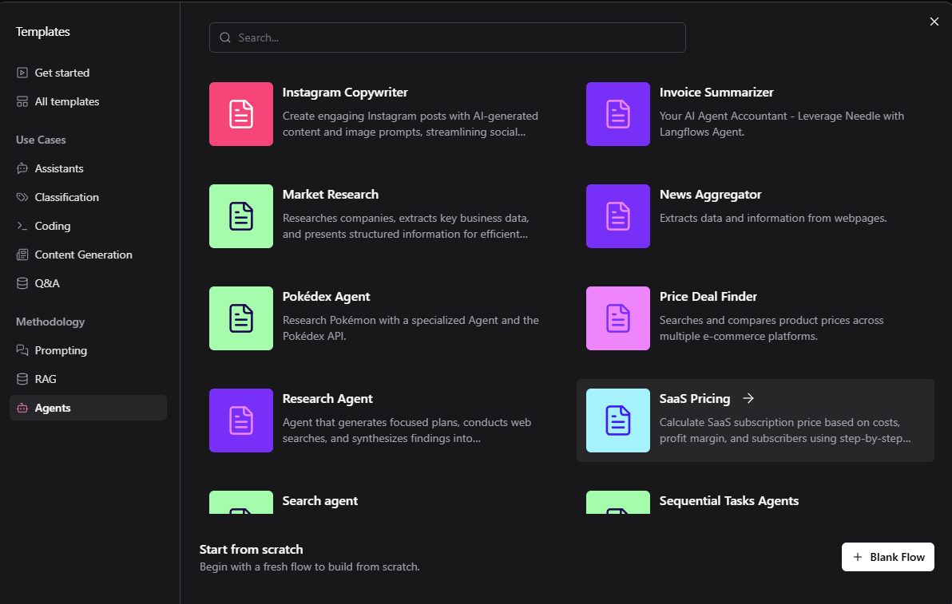Viewport: 952px width, 604px height.
Task: Click the green Market Research template icon
Action: click(240, 216)
